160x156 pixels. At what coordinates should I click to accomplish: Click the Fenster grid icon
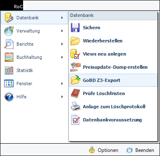9,84
